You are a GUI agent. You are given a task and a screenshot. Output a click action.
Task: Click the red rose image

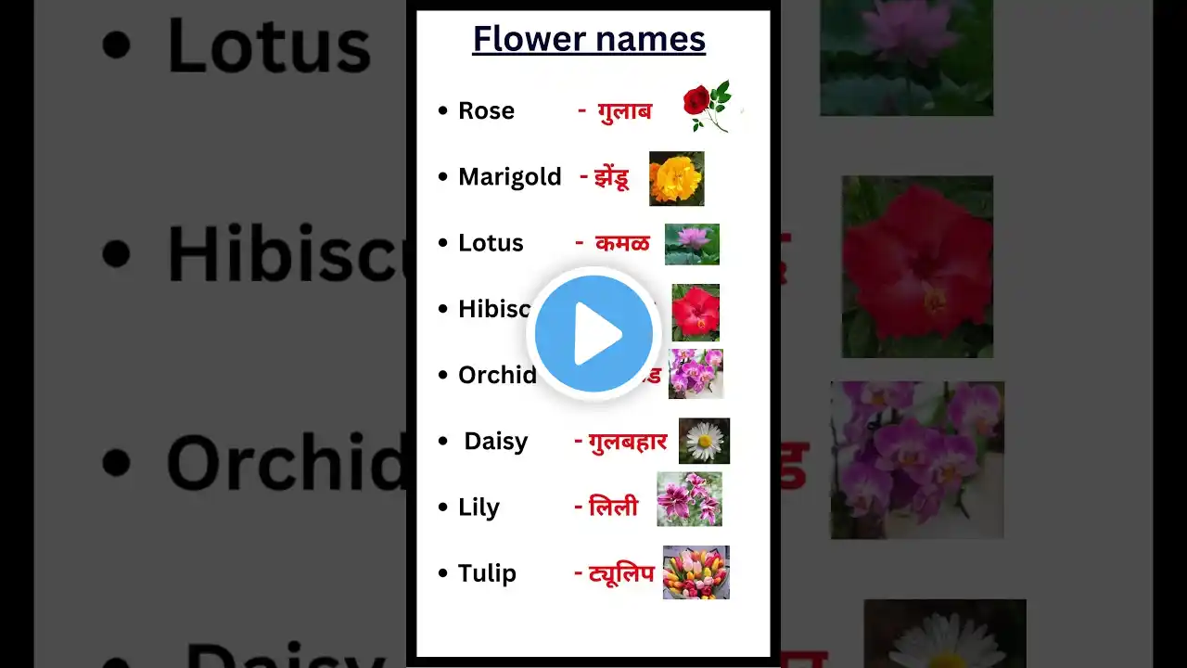click(x=709, y=106)
